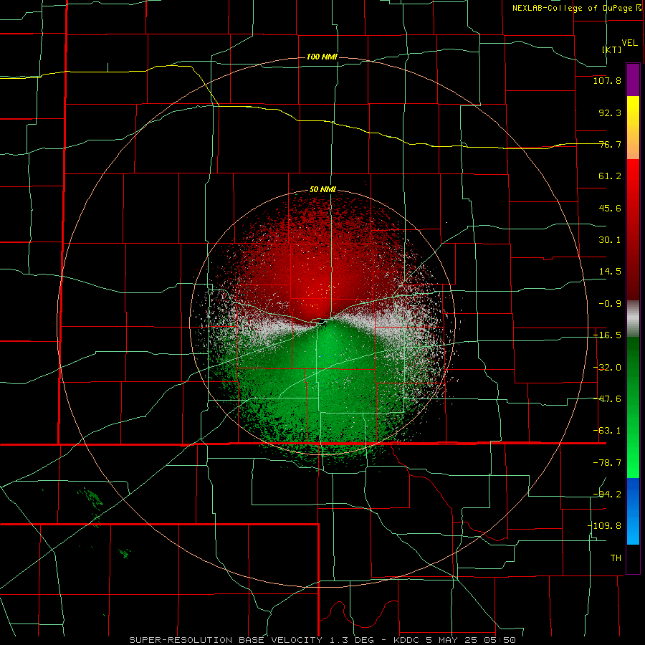Click the -47.6 velocity scale value

(x=607, y=399)
